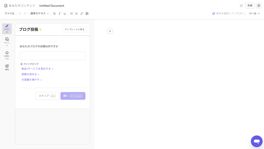Open the ファイル menu
The image size is (264, 149).
(9, 14)
